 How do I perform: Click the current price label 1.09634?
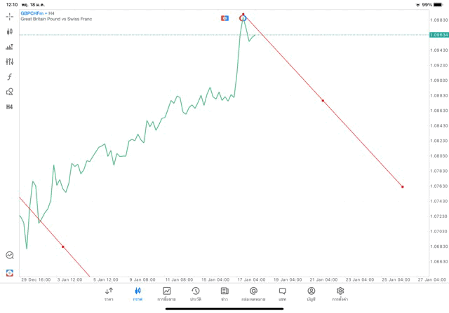[x=439, y=34]
